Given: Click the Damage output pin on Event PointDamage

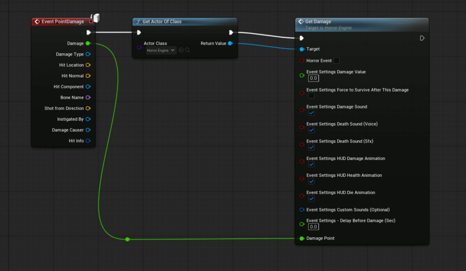Looking at the screenshot, I should click(x=88, y=43).
